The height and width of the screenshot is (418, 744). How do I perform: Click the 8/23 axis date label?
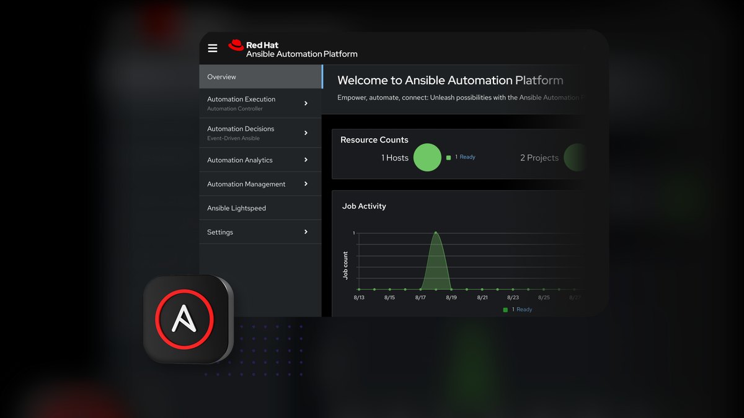point(513,298)
